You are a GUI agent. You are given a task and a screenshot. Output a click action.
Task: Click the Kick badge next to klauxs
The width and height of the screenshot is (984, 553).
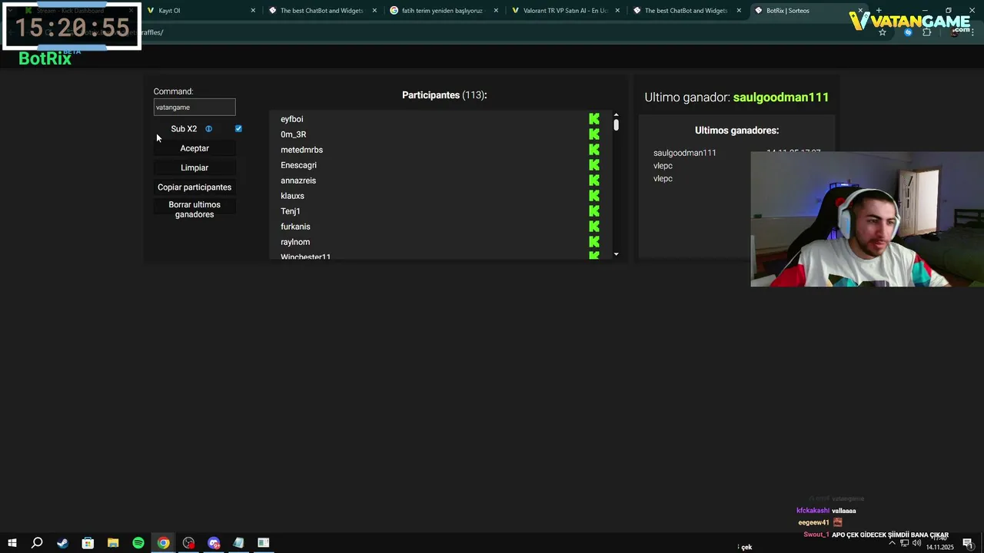pos(594,196)
